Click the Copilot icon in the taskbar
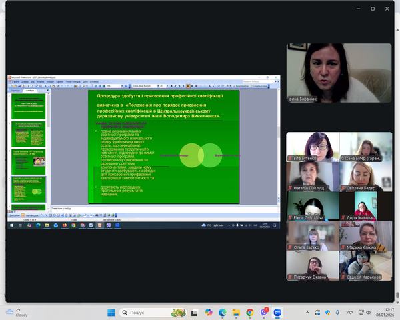The image size is (400, 320). tap(207, 312)
